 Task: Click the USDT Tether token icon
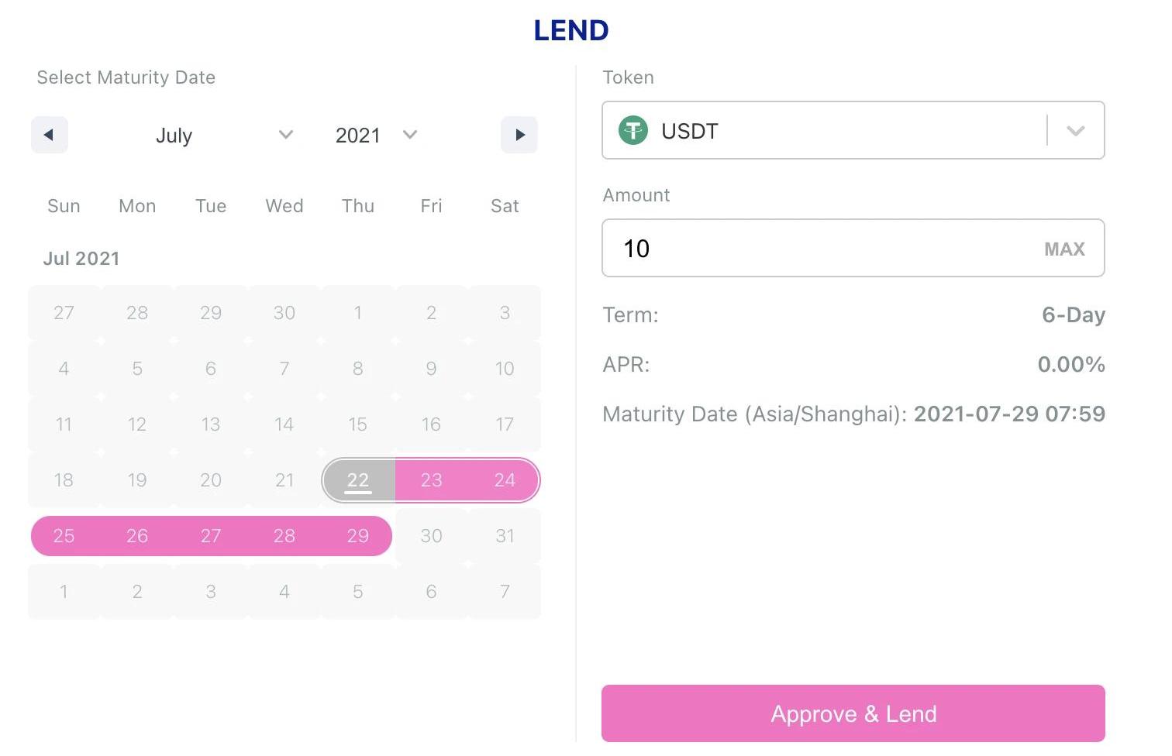click(x=633, y=130)
